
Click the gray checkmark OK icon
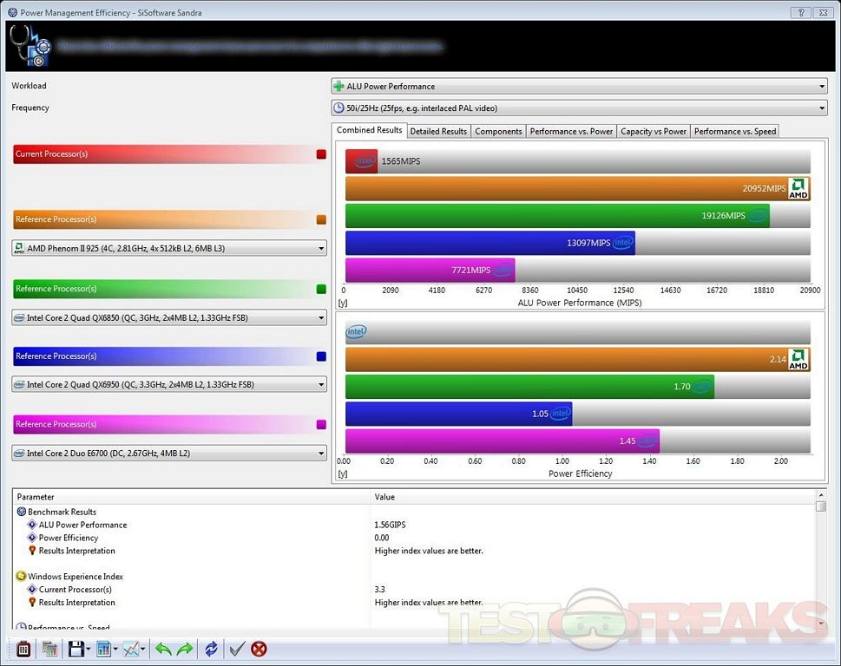[235, 649]
